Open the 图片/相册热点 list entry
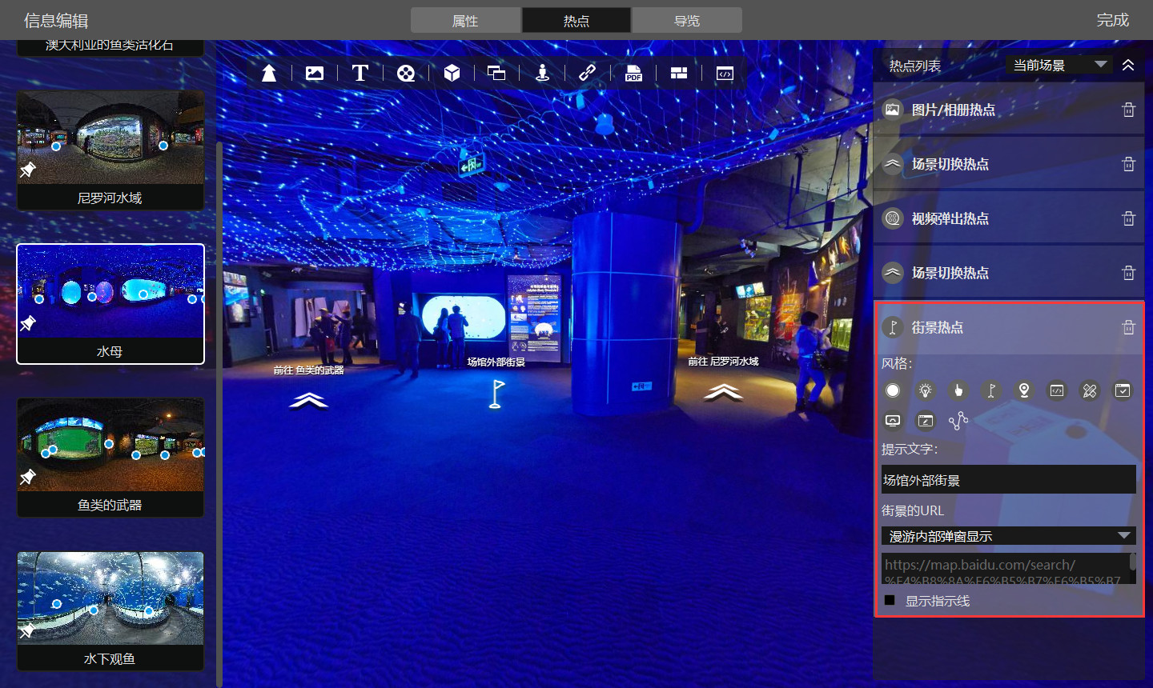This screenshot has width=1153, height=688. 953,110
